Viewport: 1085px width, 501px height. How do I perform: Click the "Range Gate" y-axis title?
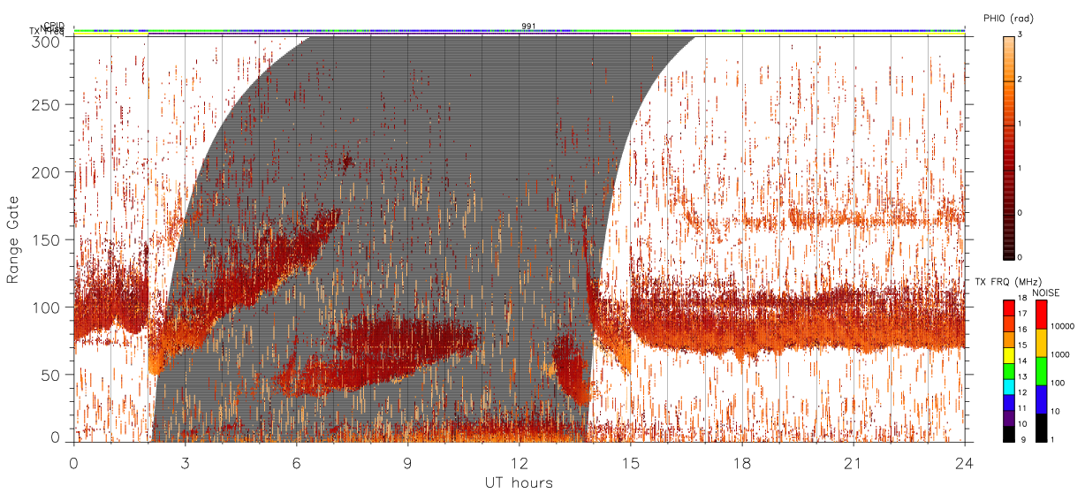tap(13, 239)
